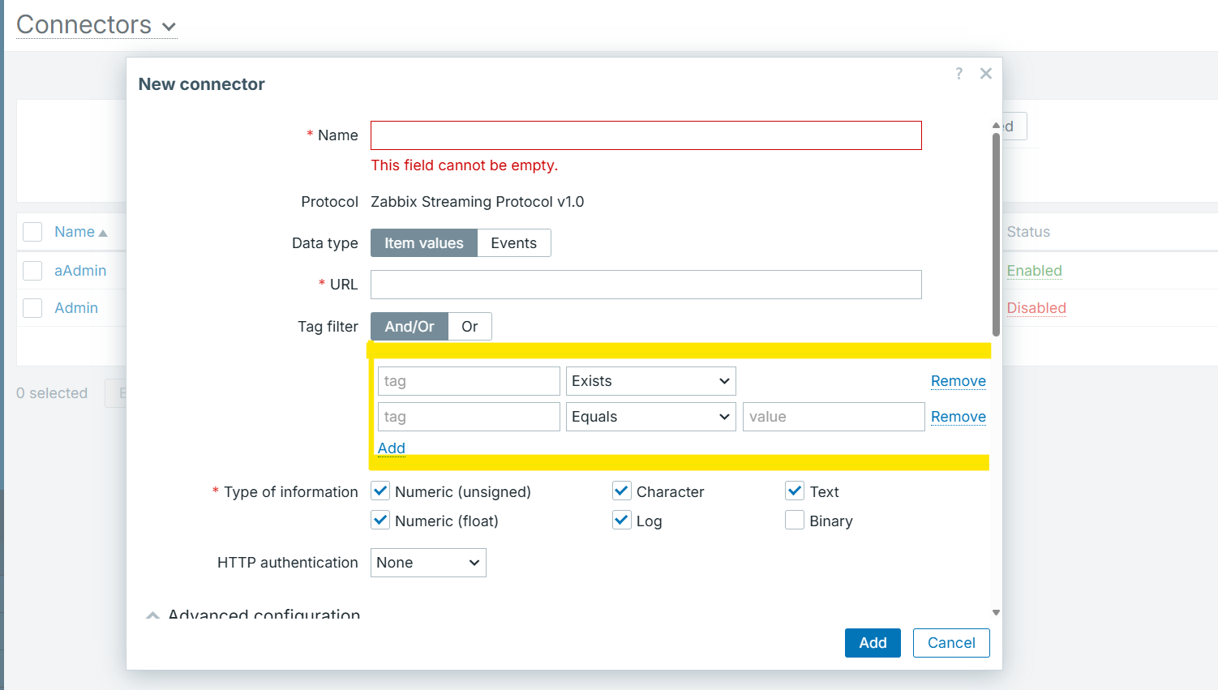Switch data type to Events

513,243
